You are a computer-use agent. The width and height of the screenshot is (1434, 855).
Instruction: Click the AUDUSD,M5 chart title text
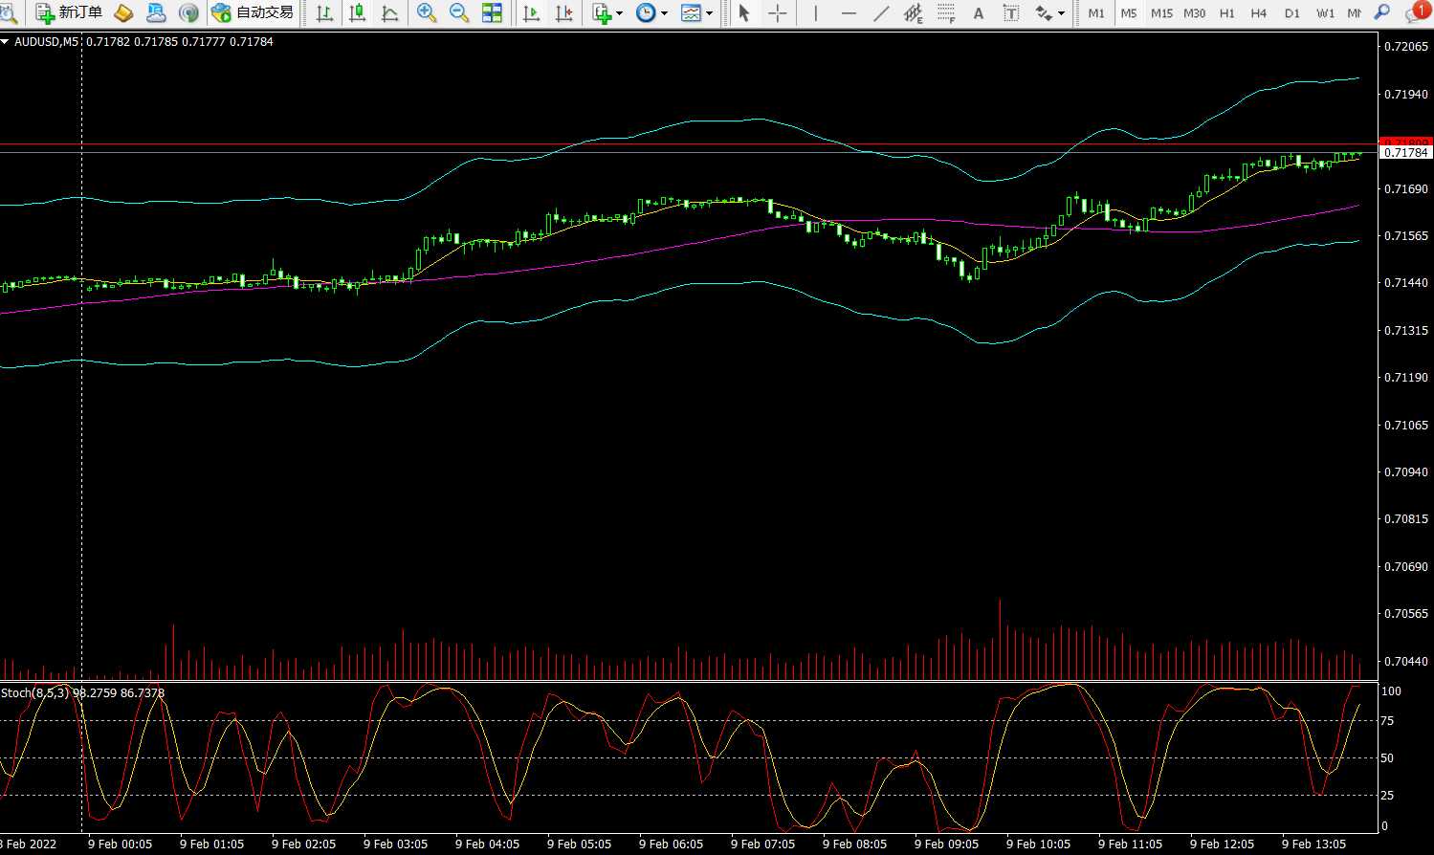[x=46, y=42]
